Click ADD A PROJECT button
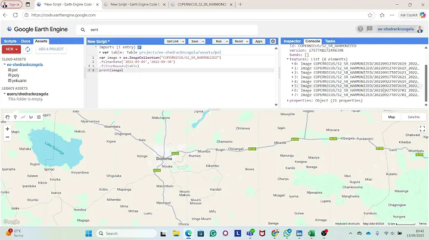The image size is (429, 240). click(x=51, y=49)
